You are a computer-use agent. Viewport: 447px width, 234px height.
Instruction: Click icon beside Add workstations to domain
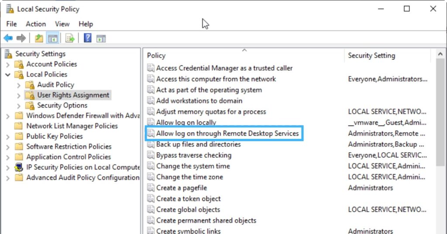tap(151, 100)
